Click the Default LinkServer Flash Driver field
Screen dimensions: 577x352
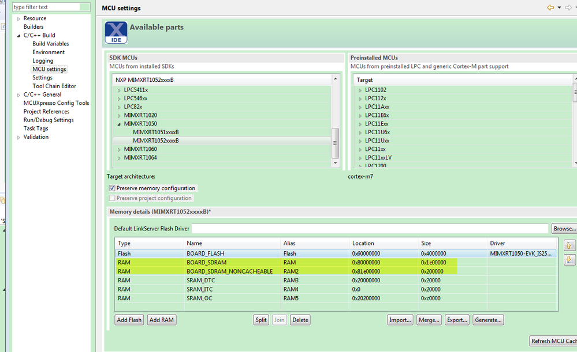pos(370,228)
